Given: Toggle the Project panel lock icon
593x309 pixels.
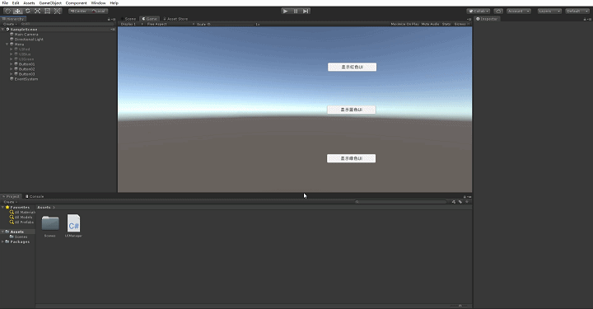Looking at the screenshot, I should click(465, 197).
